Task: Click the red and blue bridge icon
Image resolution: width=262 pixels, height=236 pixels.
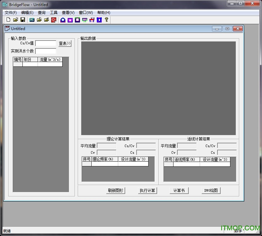Action: [92, 20]
